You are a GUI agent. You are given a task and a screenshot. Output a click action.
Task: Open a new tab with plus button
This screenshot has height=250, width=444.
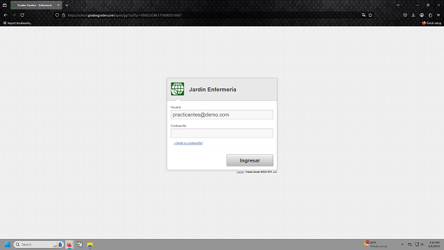(x=67, y=5)
